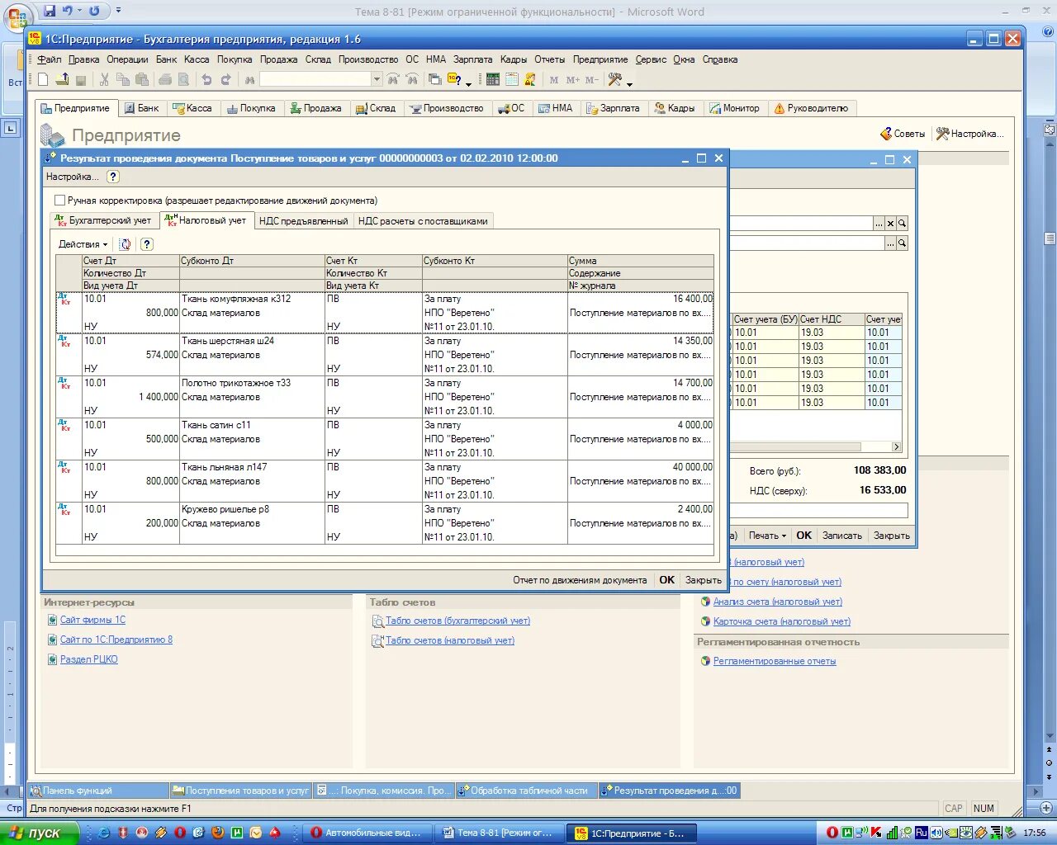
Task: Switch to the НДС расчеты с поставщиками tab
Action: coord(423,220)
